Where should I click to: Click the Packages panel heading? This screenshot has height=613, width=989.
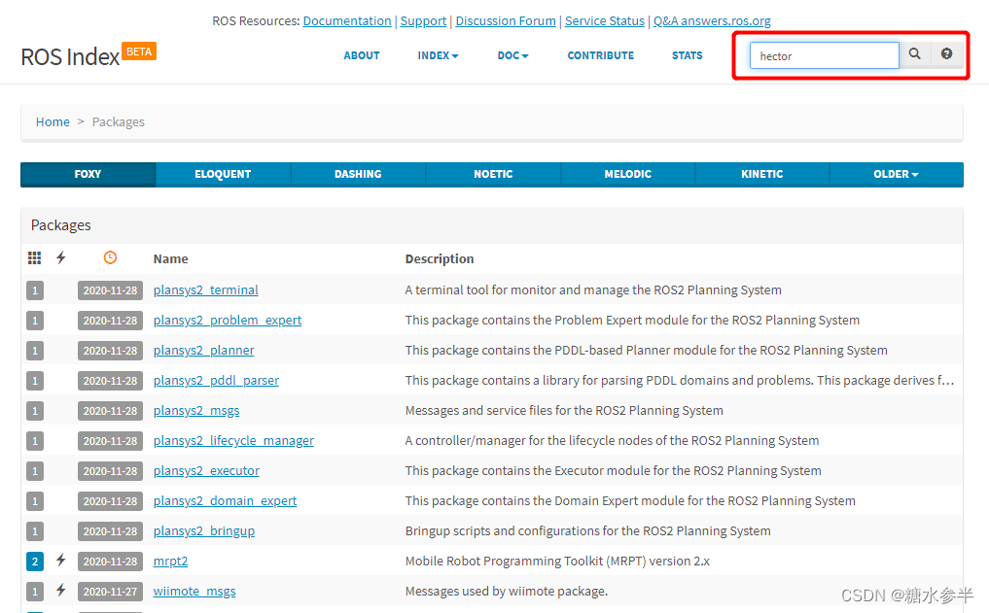coord(60,225)
